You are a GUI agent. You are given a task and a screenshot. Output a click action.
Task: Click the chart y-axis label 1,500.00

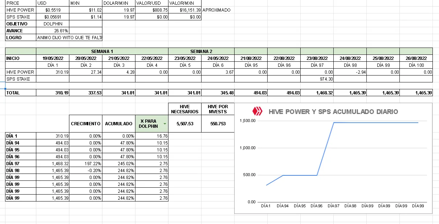click(x=248, y=121)
